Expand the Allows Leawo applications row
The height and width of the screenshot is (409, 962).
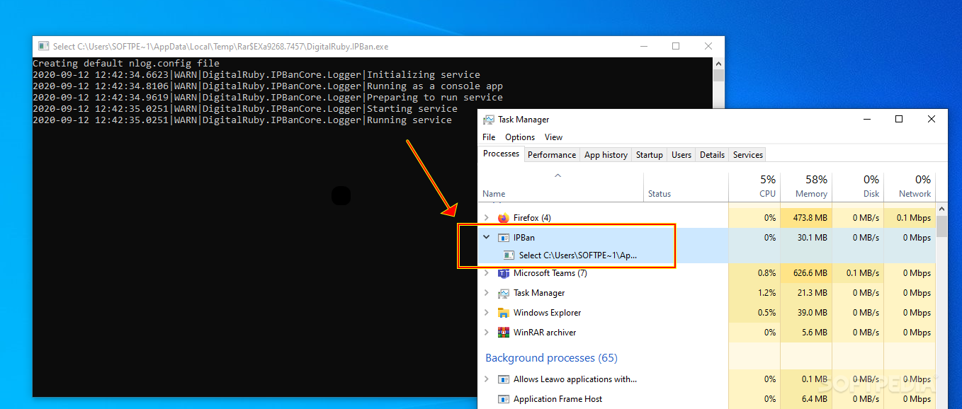coord(486,379)
